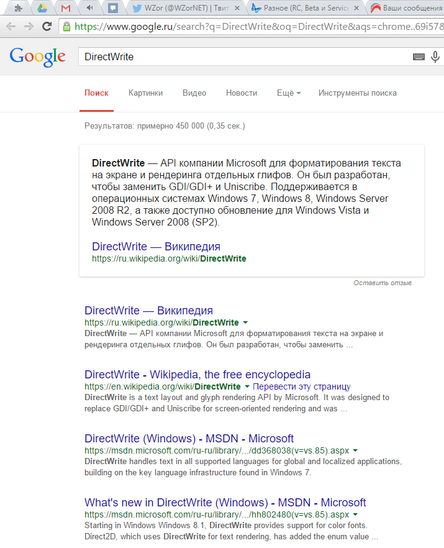Open the pinned extensions puzzle tab

[18, 7]
